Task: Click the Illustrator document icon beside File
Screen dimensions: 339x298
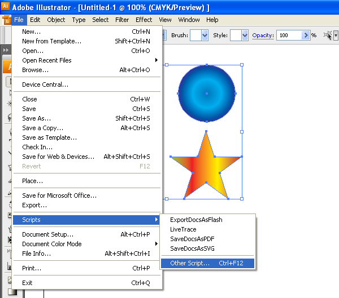Action: tap(7, 20)
